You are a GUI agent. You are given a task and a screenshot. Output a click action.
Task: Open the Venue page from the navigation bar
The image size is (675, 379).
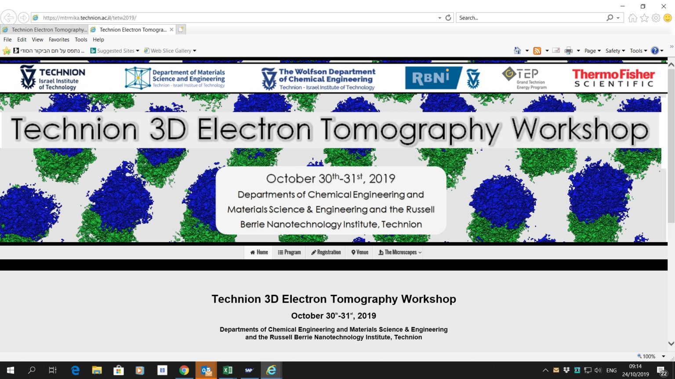point(359,252)
